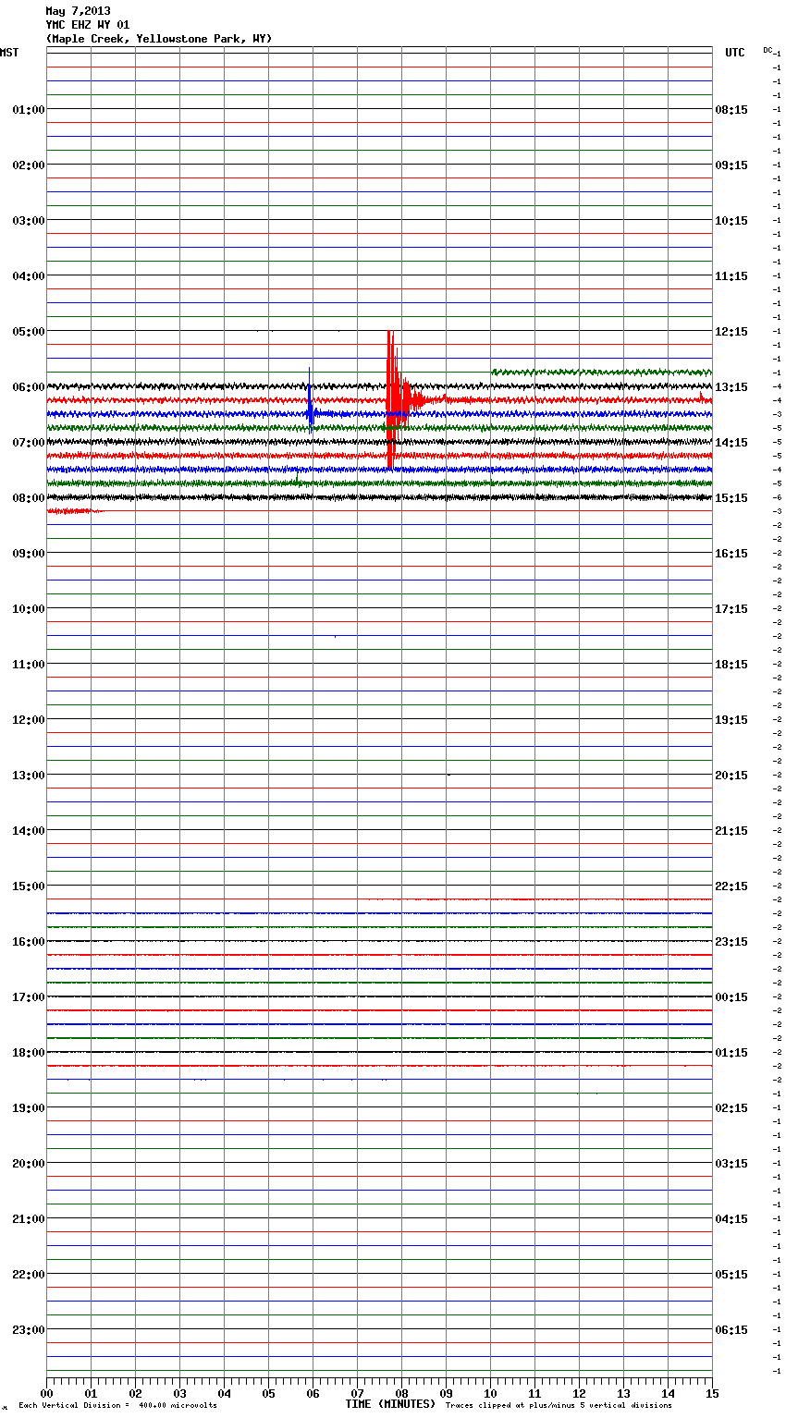The height and width of the screenshot is (1418, 786).
Task: Click the 20:15 UTC time label
Action: tap(731, 776)
